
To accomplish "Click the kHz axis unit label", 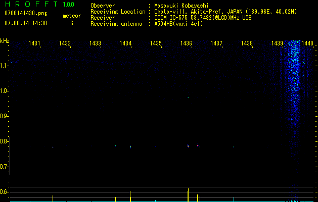I will pyautogui.click(x=5, y=41).
